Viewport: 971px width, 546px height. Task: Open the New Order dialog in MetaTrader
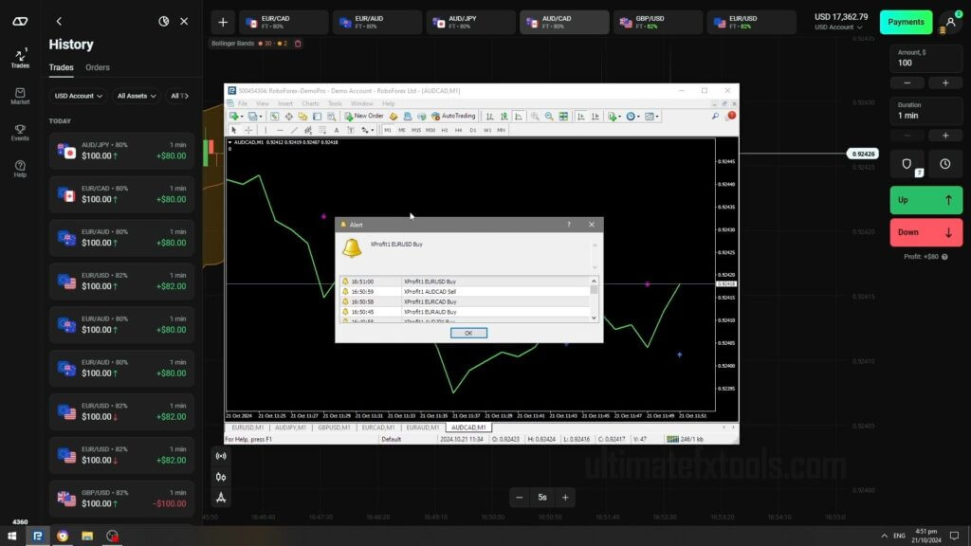pyautogui.click(x=368, y=116)
